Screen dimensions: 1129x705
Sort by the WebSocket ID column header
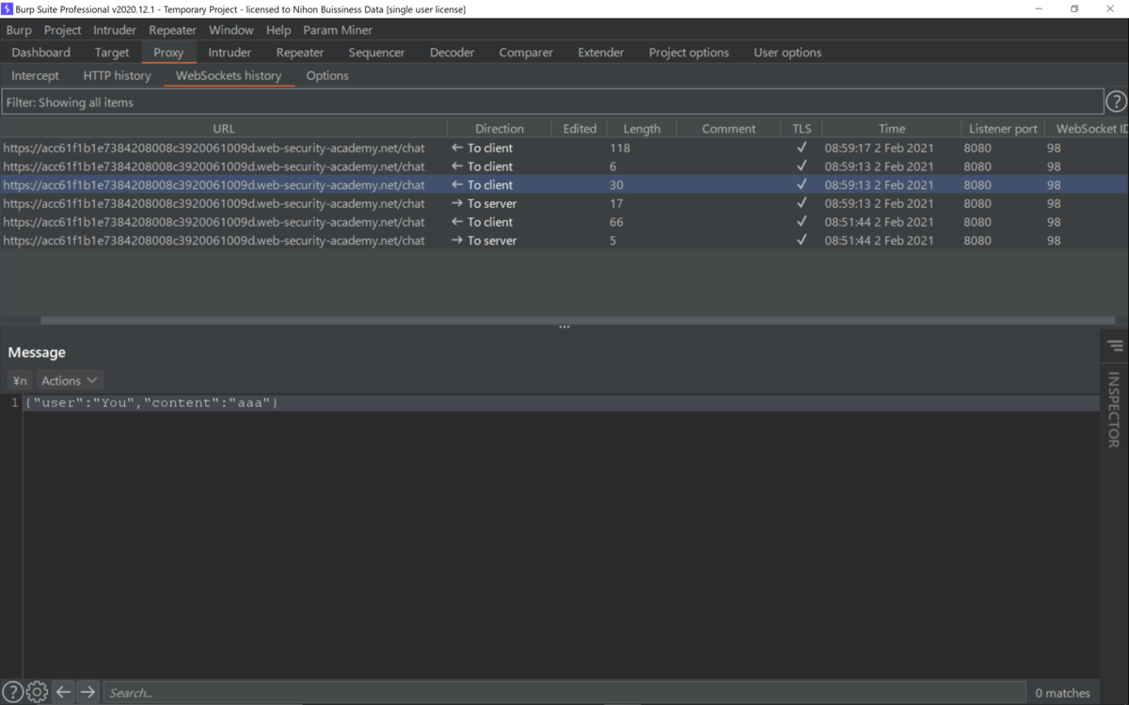click(x=1088, y=129)
